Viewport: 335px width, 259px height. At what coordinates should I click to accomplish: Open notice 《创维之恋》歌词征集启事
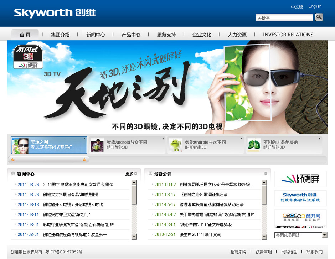point(204,195)
